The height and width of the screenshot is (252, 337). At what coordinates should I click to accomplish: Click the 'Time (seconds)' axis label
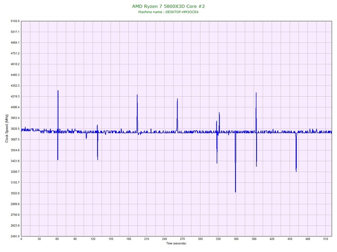click(176, 243)
